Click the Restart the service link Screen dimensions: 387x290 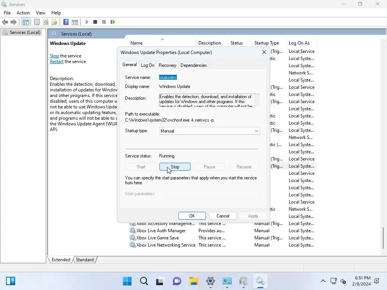pyautogui.click(x=57, y=62)
